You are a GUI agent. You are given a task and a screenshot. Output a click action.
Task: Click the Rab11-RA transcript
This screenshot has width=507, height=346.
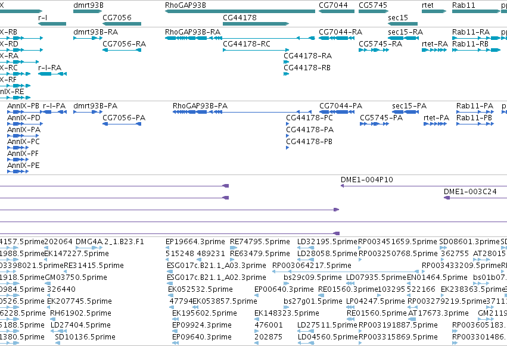point(476,38)
